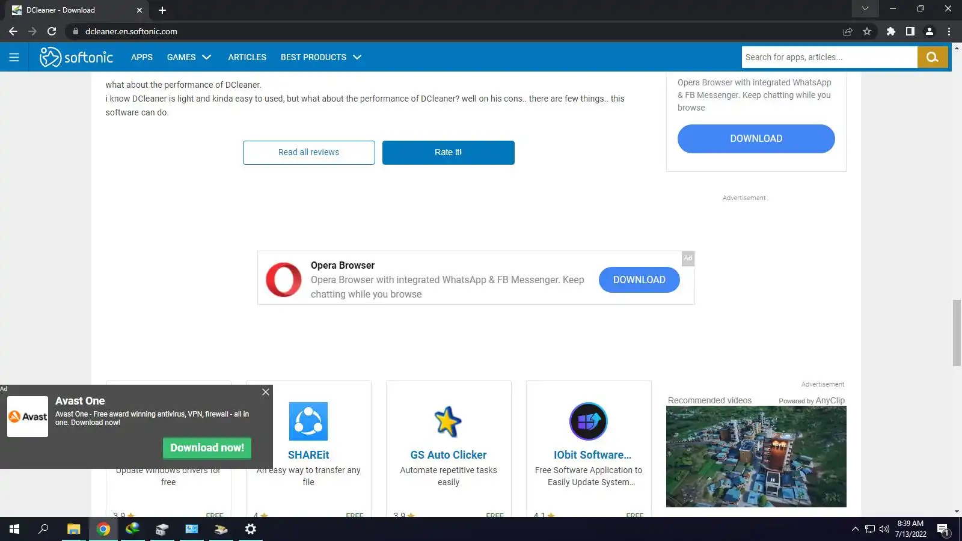This screenshot has width=962, height=541.
Task: Open the SHAREit app icon
Action: tap(308, 421)
